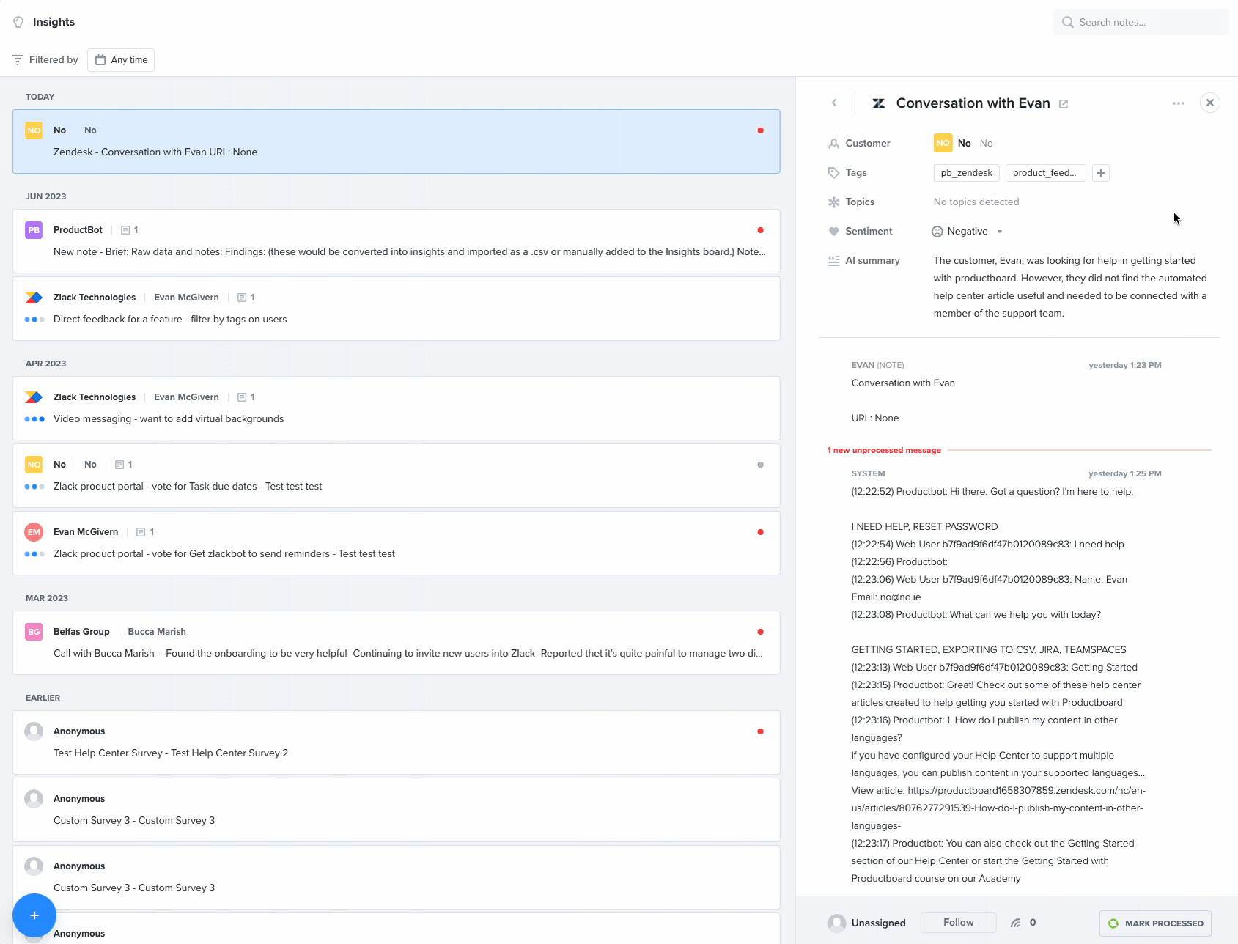1238x944 pixels.
Task: Click the Unassigned owner selector
Action: [x=867, y=923]
